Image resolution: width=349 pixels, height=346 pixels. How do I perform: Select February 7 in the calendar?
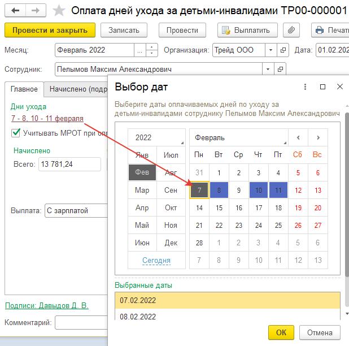pos(199,190)
